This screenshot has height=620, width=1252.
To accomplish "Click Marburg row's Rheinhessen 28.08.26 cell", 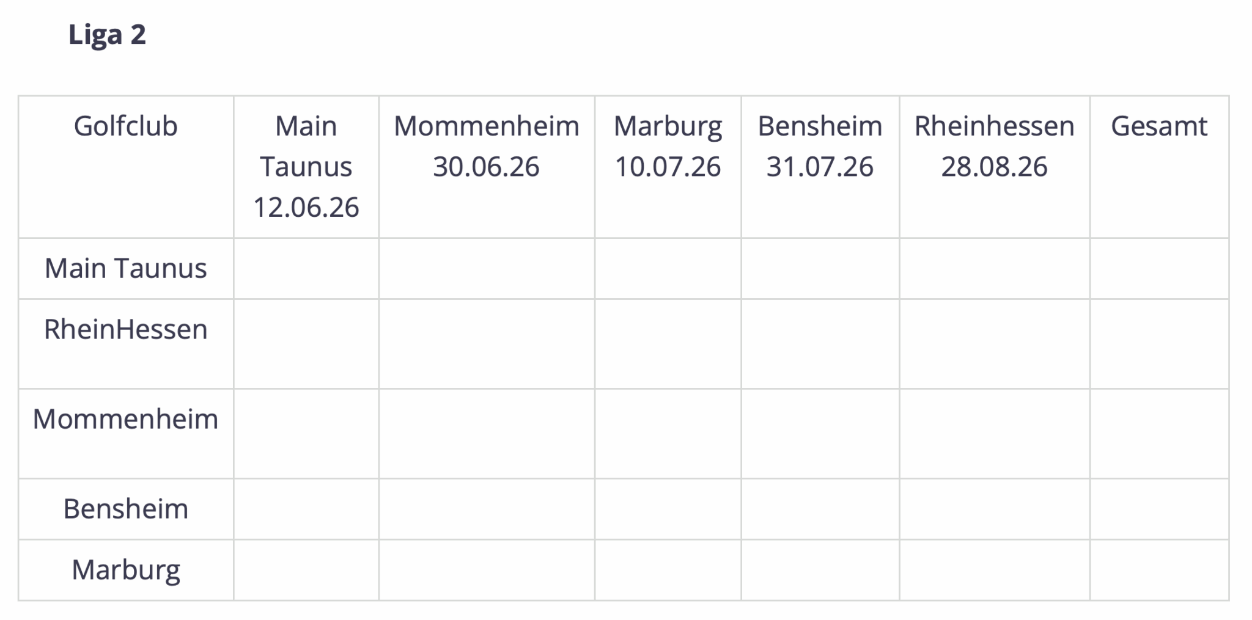I will pos(994,570).
